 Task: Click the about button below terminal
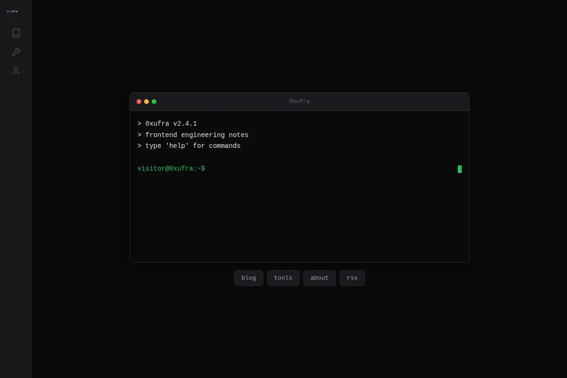319,278
